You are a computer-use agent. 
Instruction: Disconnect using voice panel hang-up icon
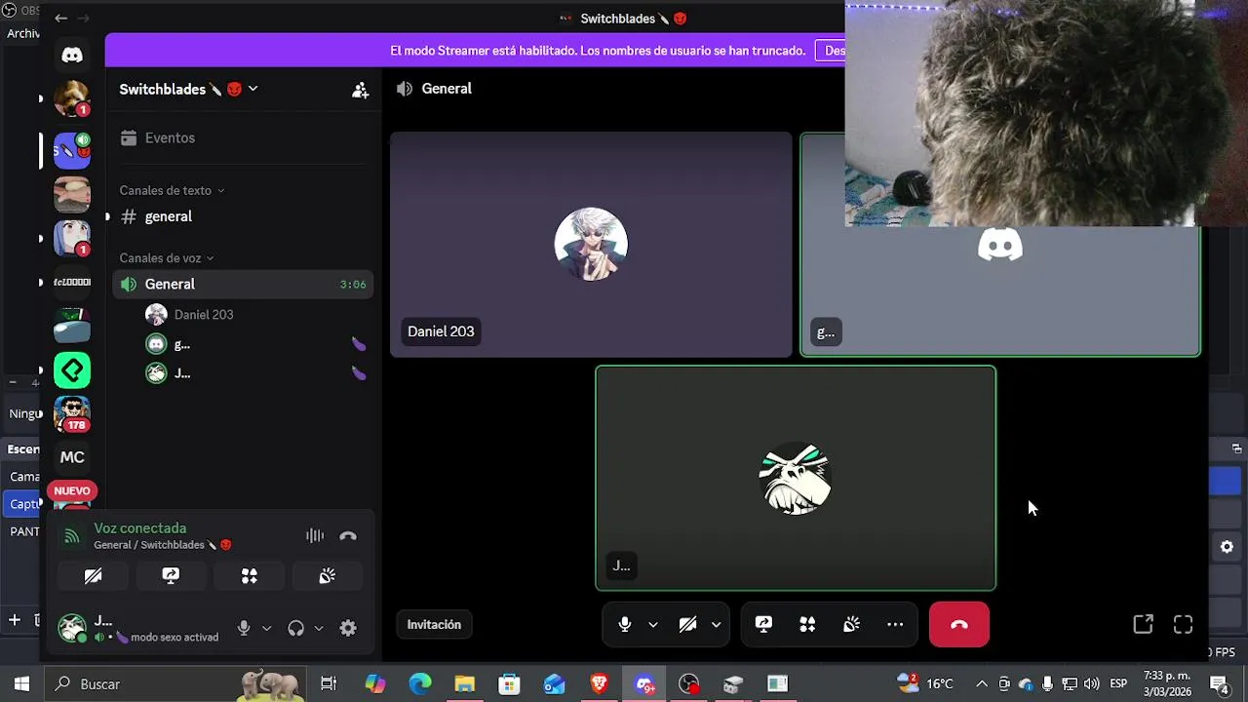point(348,535)
